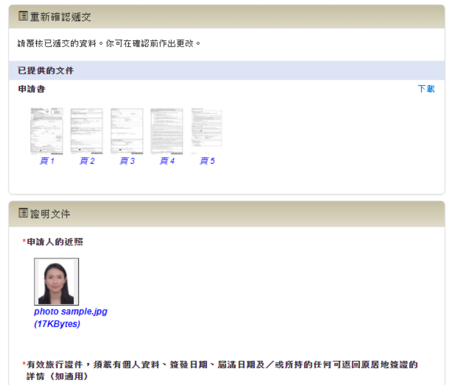
Task: Click the 頁 2 link
Action: 87,161
